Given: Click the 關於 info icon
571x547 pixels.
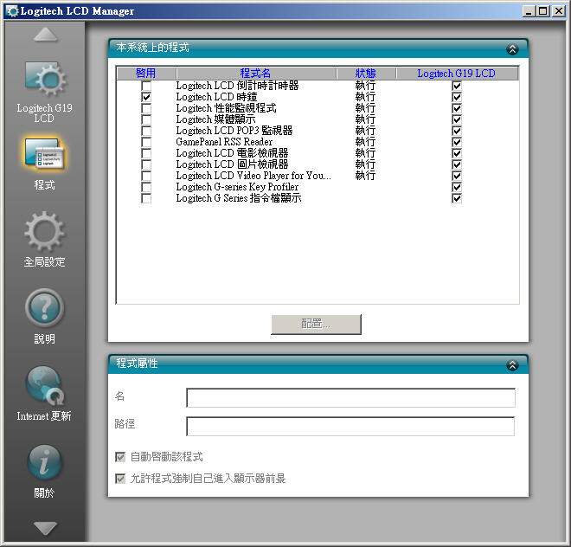Looking at the screenshot, I should coord(43,463).
